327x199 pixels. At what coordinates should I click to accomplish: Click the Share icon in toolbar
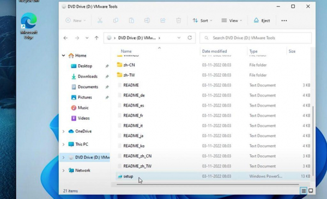(163, 21)
